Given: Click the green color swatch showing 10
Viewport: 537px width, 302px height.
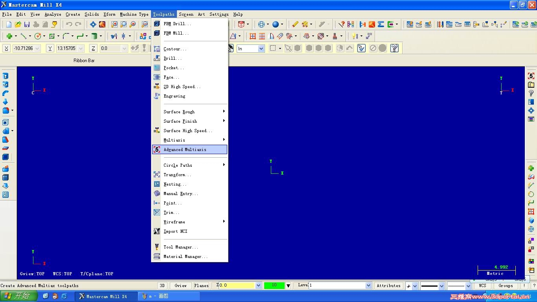Looking at the screenshot, I should click(x=274, y=285).
